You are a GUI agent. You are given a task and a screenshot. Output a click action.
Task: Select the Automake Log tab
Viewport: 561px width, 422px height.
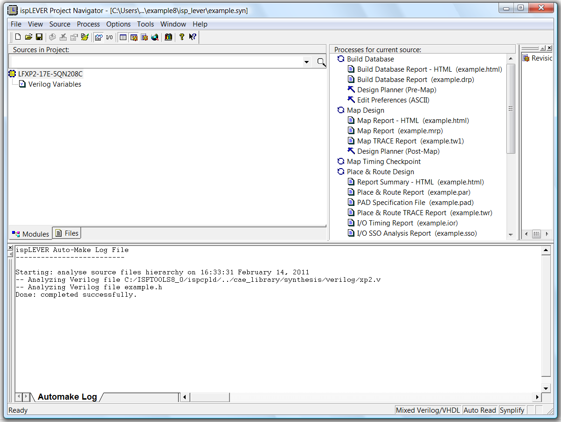tap(67, 397)
